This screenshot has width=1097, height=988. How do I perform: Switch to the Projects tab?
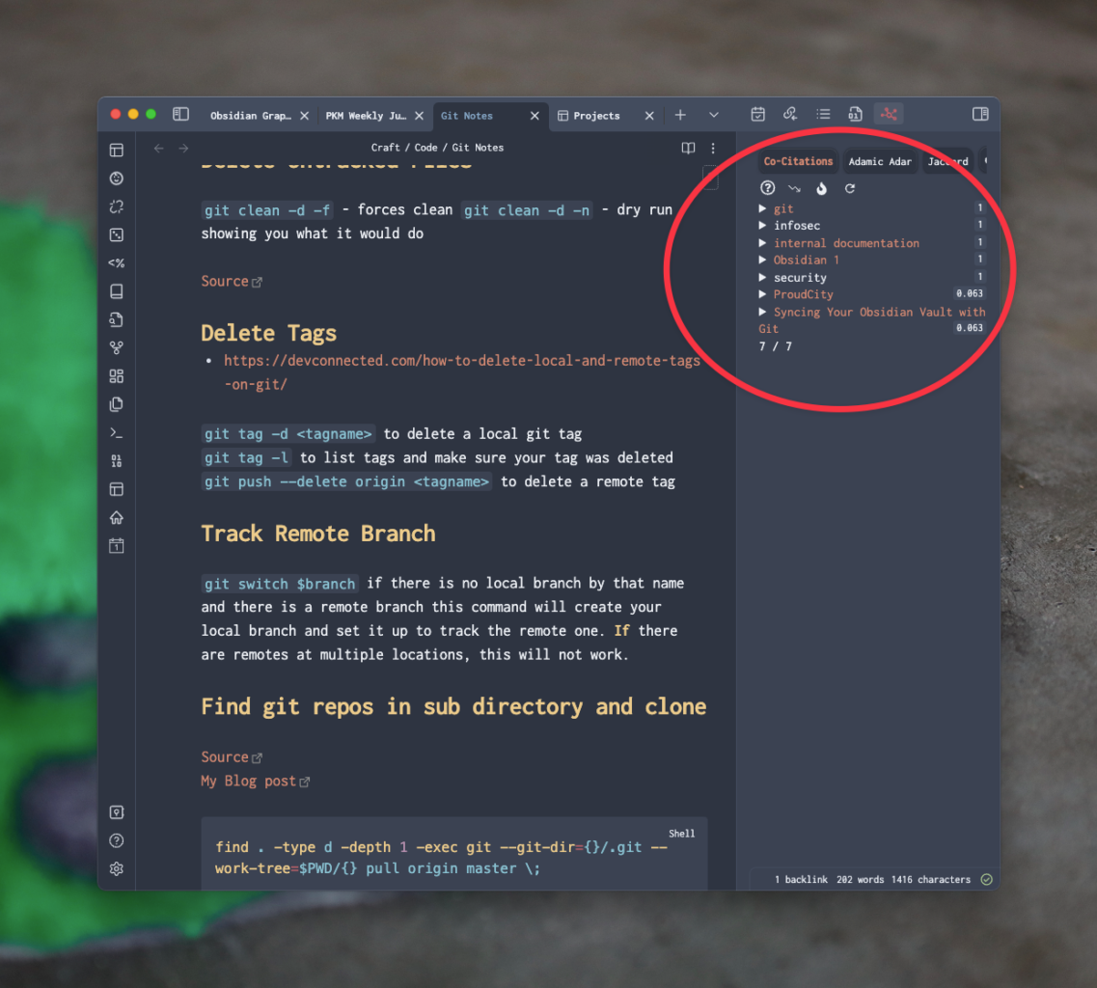(596, 116)
